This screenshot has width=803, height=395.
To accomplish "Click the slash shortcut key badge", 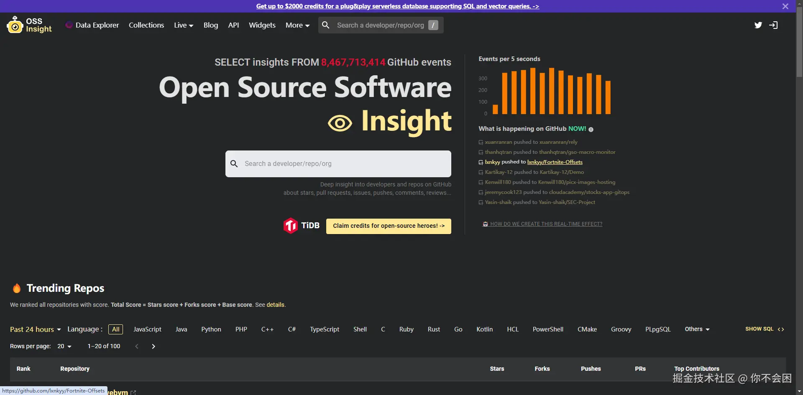I will tap(433, 25).
